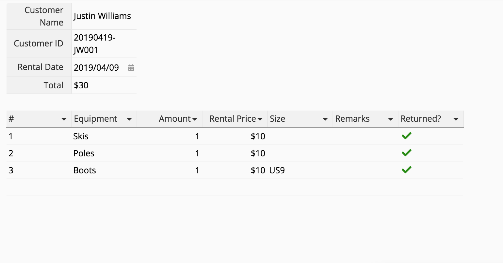Viewport: 503px width, 263px height.
Task: Expand the Rental Price column dropdown arrow
Action: click(260, 119)
